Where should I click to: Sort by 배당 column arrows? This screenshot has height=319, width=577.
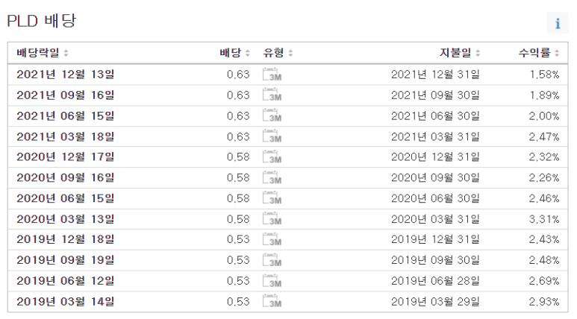pos(247,53)
